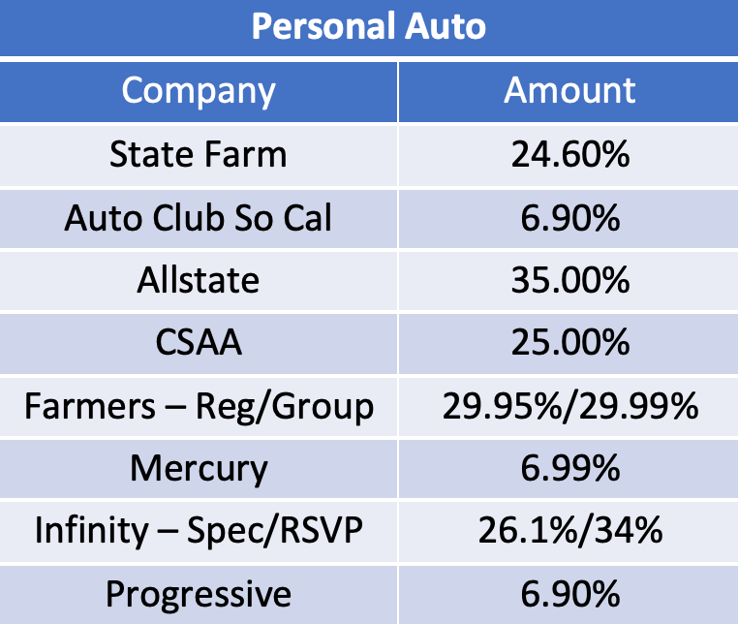Select the 6.90% cell beside Progressive
This screenshot has width=738, height=624.
tap(569, 595)
